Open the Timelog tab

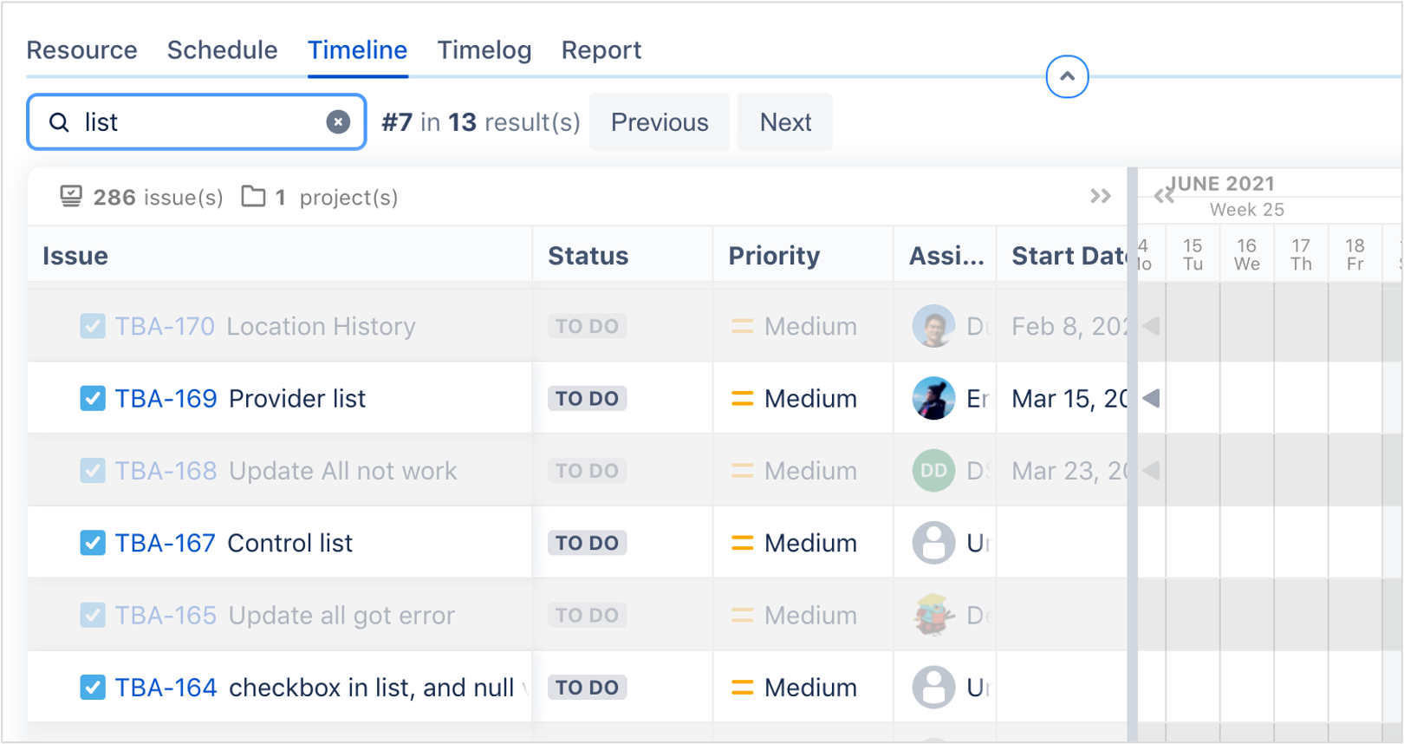pos(484,50)
